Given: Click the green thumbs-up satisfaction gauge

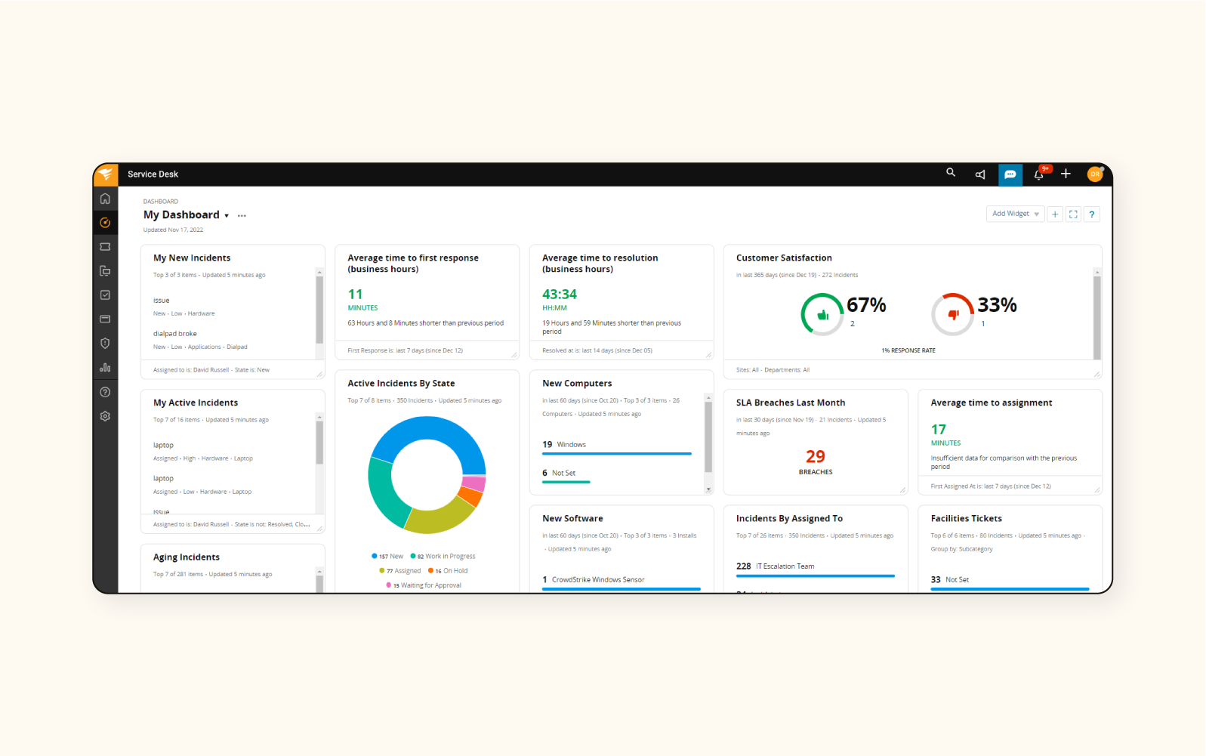Looking at the screenshot, I should pos(822,314).
